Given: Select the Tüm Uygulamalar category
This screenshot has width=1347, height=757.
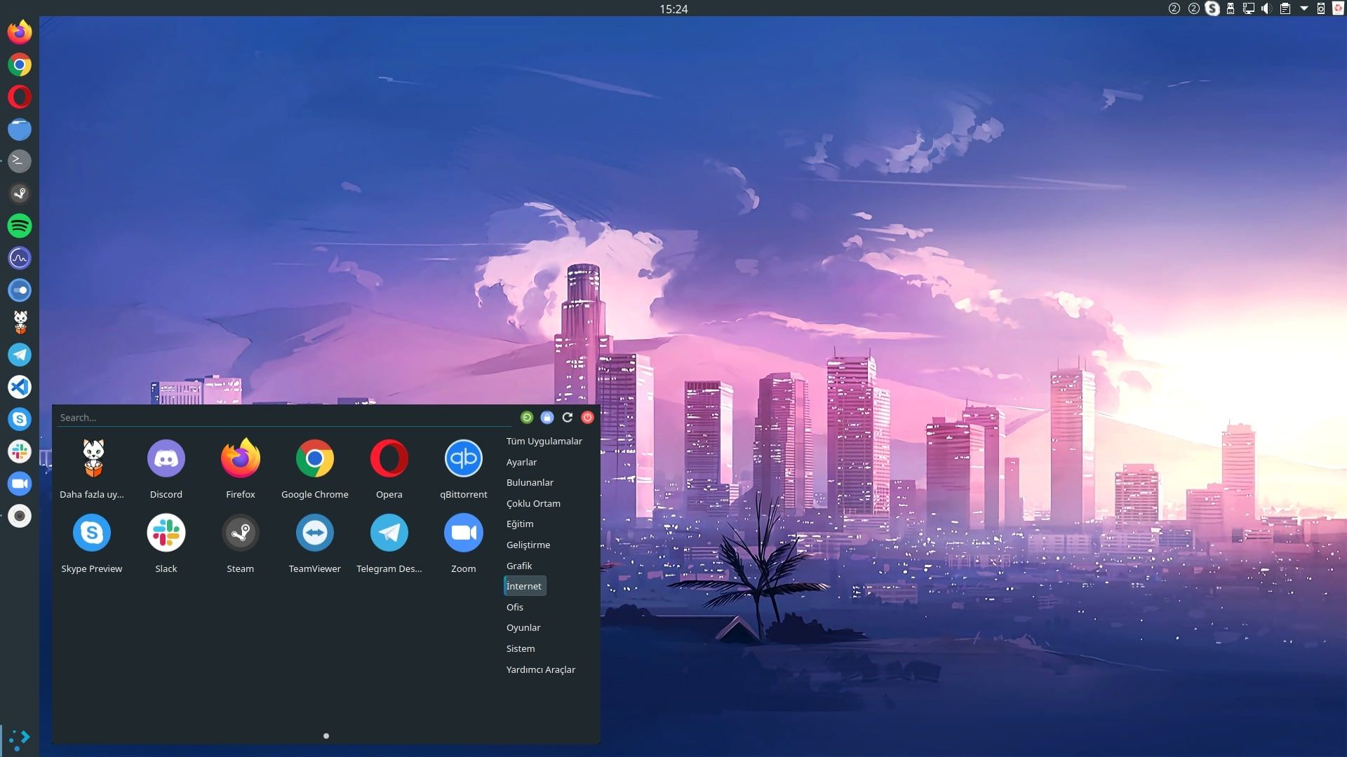Looking at the screenshot, I should (x=544, y=441).
